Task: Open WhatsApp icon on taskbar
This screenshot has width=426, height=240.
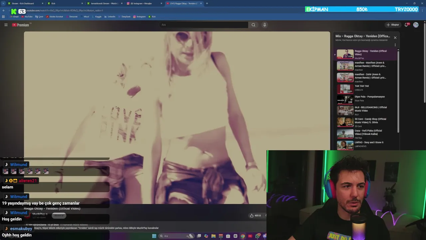Action: coord(257,236)
